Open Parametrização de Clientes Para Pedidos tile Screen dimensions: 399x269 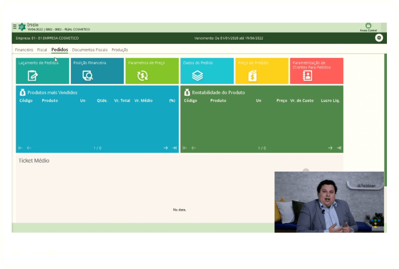(x=316, y=71)
